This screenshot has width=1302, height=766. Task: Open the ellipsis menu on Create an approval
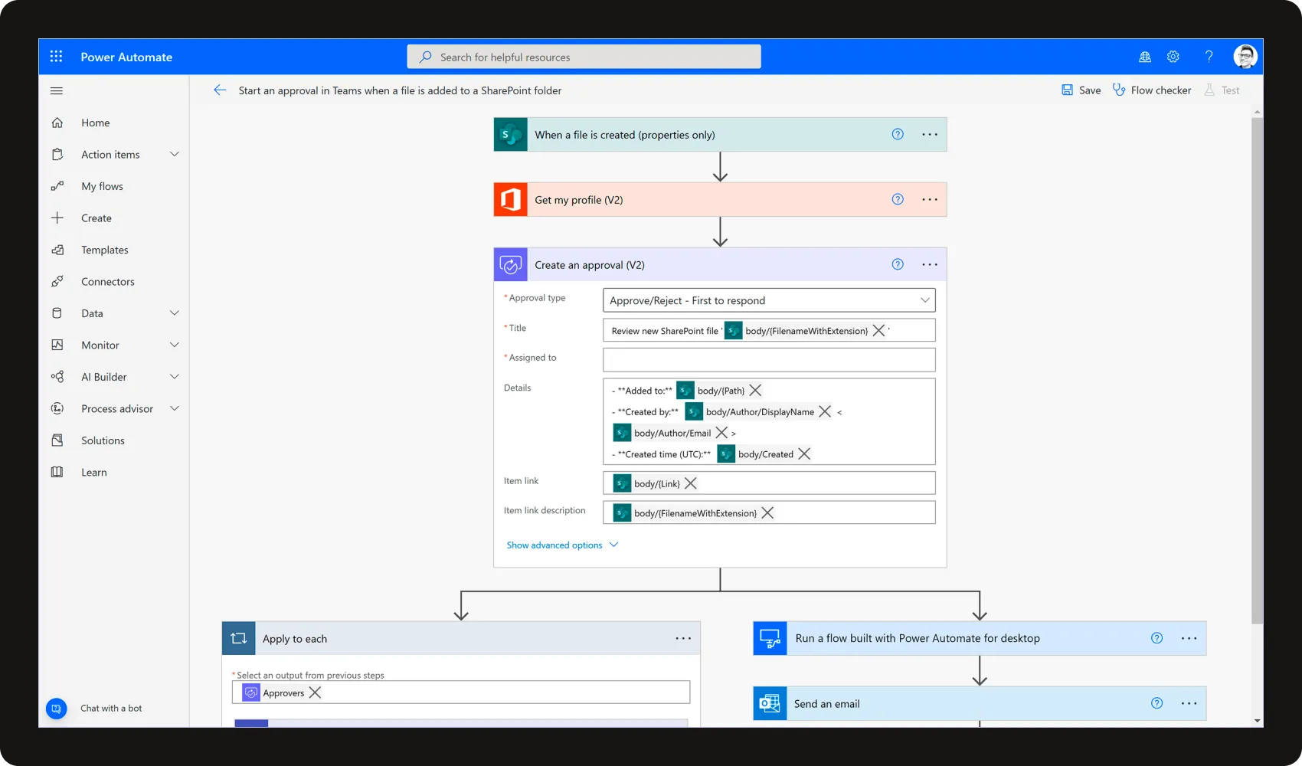pos(929,264)
